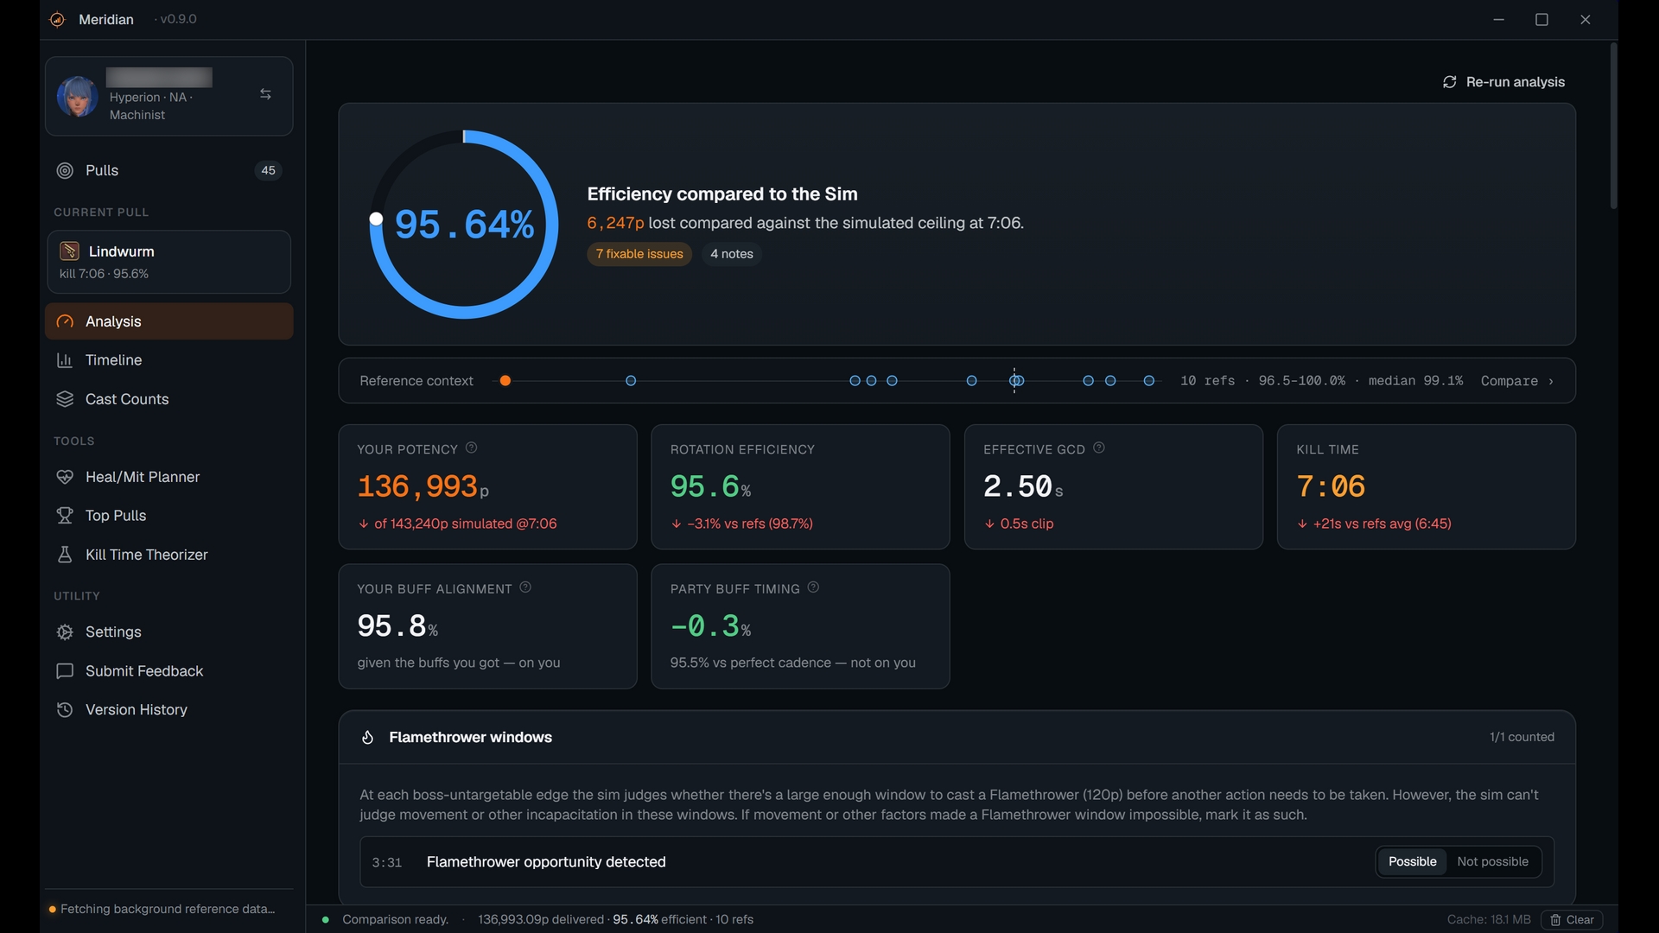
Task: Click the orange reference context marker
Action: click(505, 381)
